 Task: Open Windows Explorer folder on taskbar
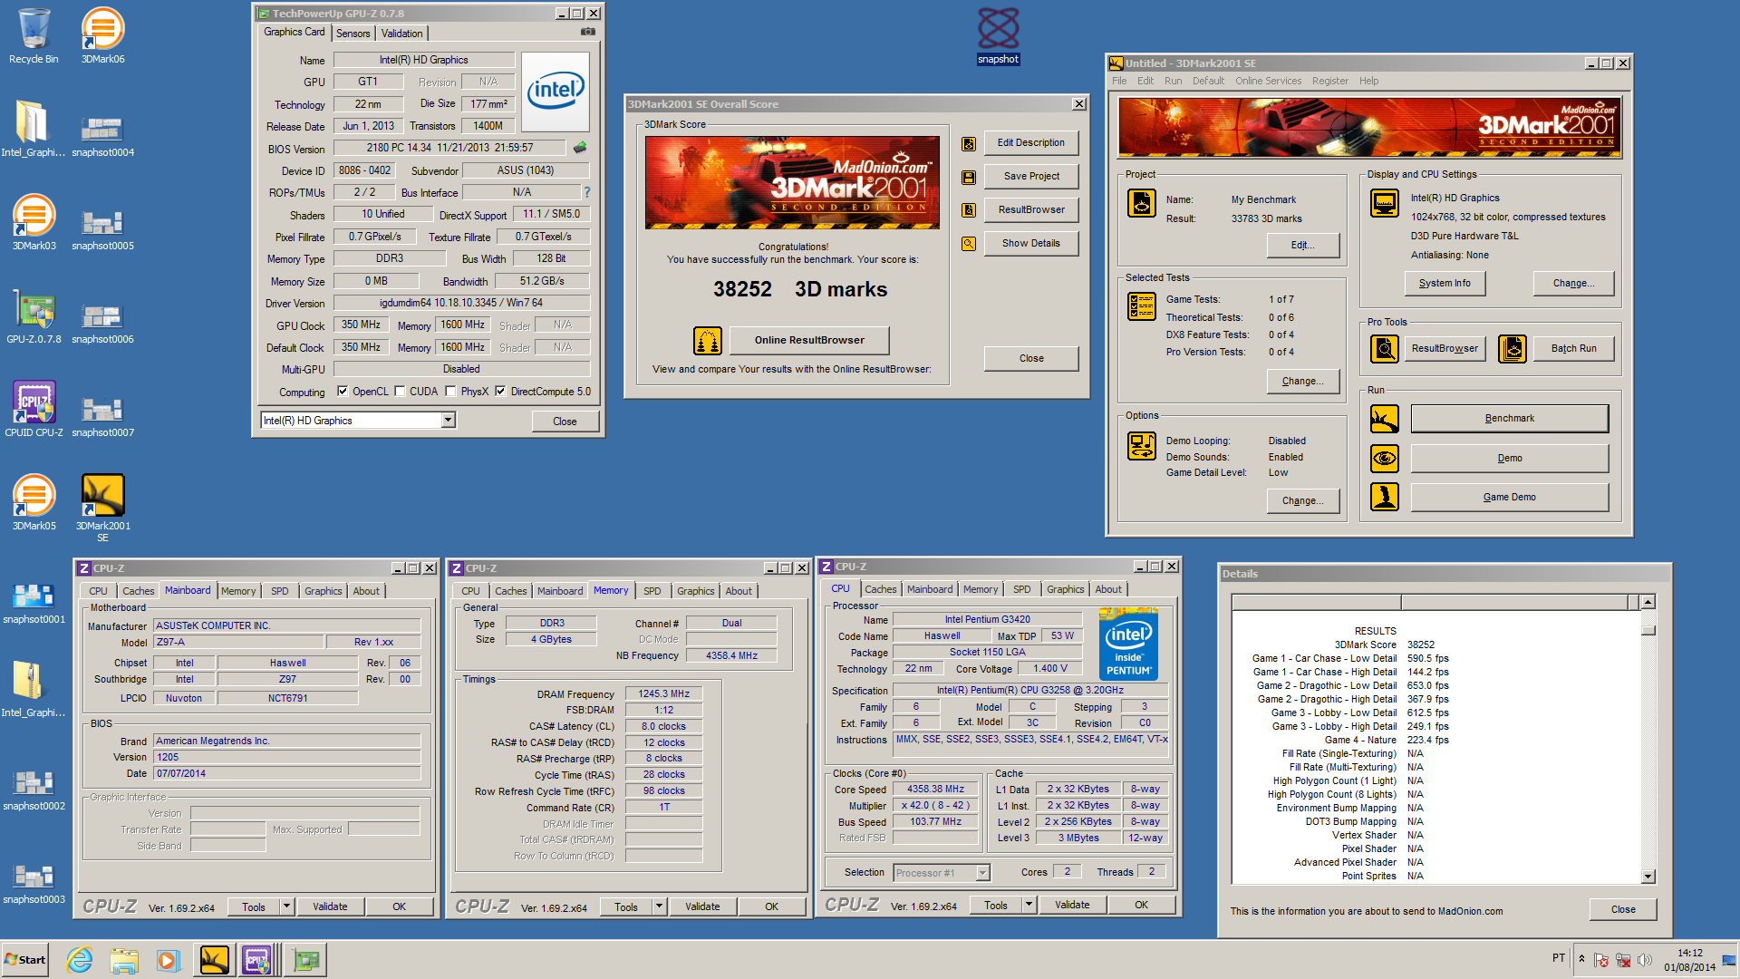(124, 960)
